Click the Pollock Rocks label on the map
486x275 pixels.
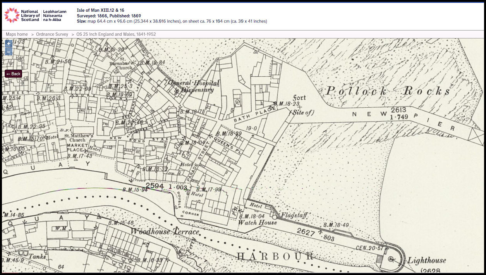[388, 91]
